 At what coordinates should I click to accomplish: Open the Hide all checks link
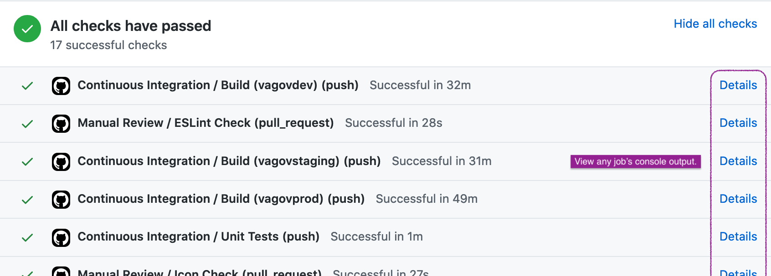point(715,24)
